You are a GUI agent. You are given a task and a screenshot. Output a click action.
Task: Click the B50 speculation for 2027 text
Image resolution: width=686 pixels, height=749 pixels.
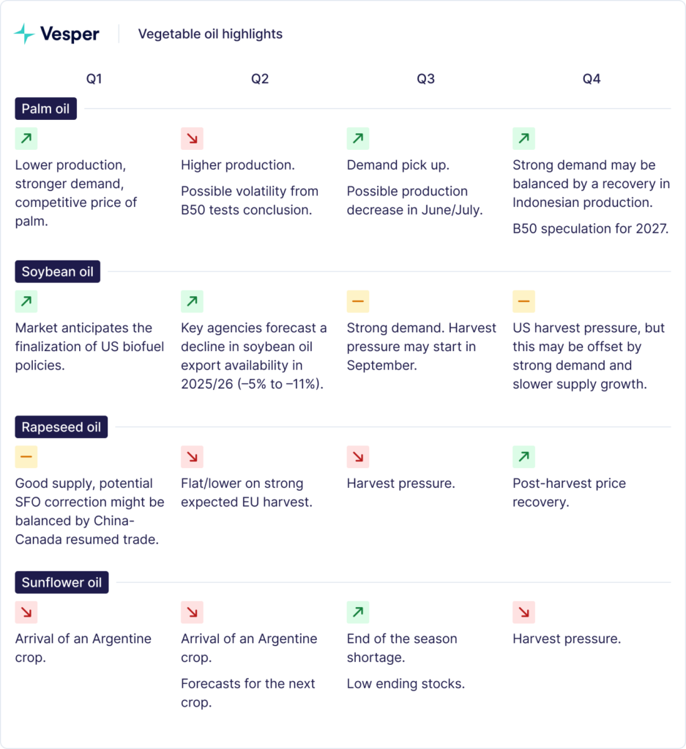point(591,227)
